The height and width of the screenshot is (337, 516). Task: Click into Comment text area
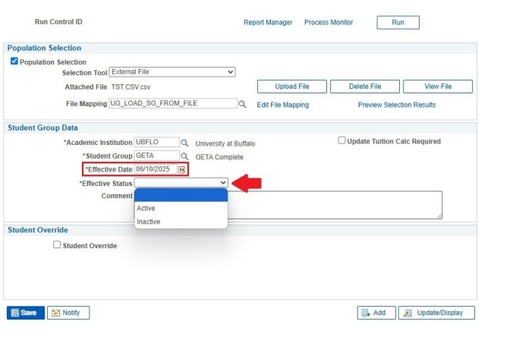(x=335, y=205)
